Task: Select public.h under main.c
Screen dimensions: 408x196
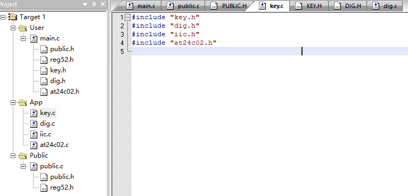Action: 62,49
